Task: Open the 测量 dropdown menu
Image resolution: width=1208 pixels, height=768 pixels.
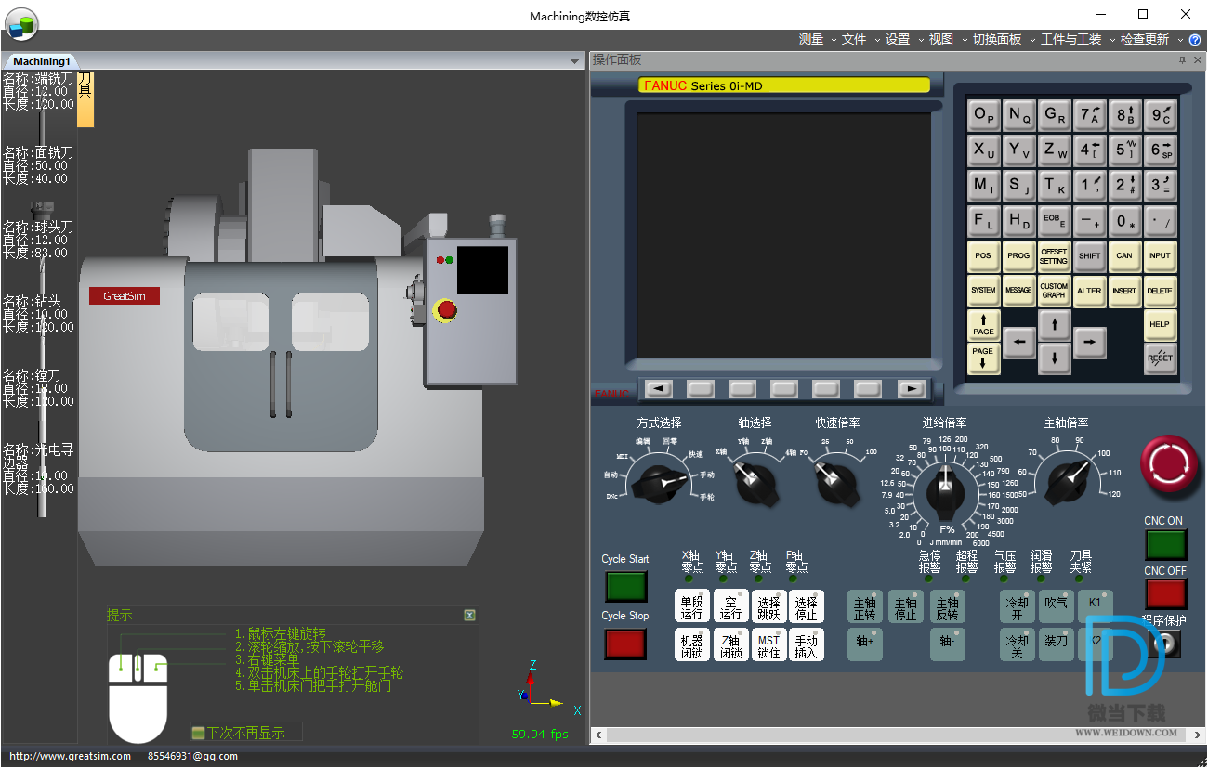Action: coord(818,40)
